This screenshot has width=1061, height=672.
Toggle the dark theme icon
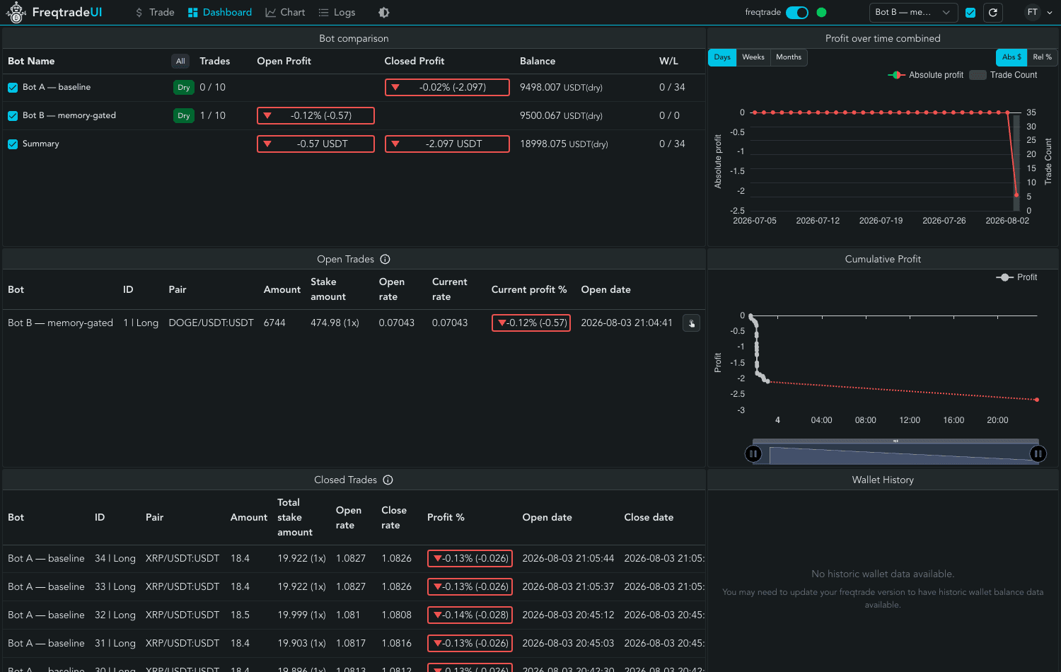383,12
